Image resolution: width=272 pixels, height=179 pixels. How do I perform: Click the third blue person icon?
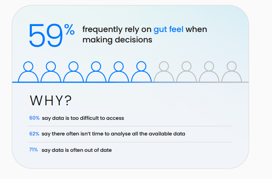coord(74,72)
